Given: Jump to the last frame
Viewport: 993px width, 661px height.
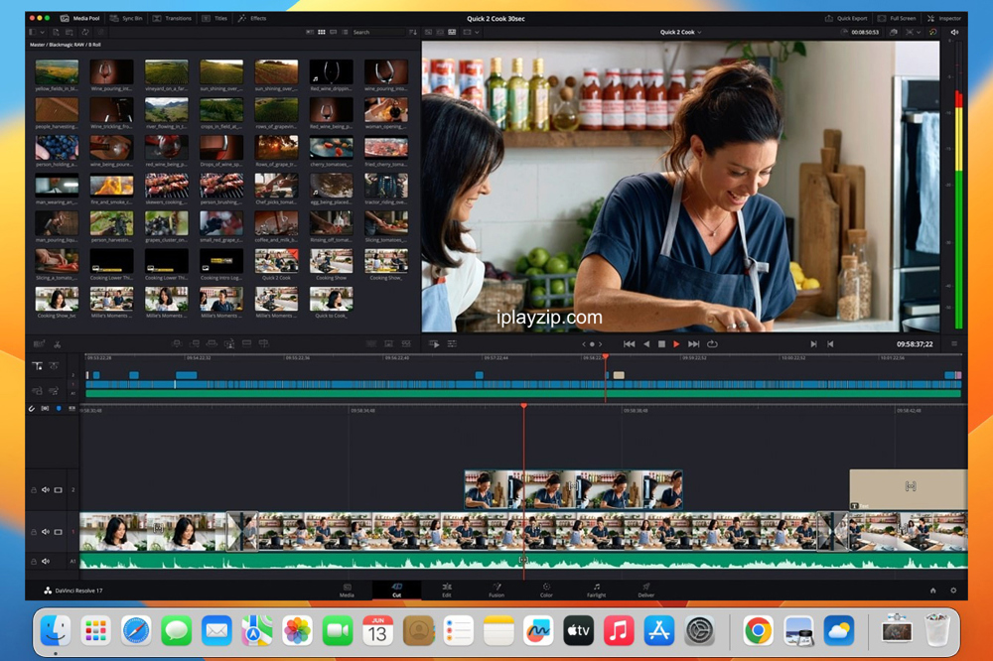Looking at the screenshot, I should [x=693, y=343].
